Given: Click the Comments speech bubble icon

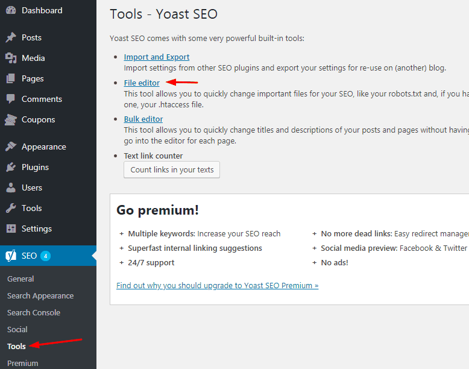Looking at the screenshot, I should tap(11, 99).
